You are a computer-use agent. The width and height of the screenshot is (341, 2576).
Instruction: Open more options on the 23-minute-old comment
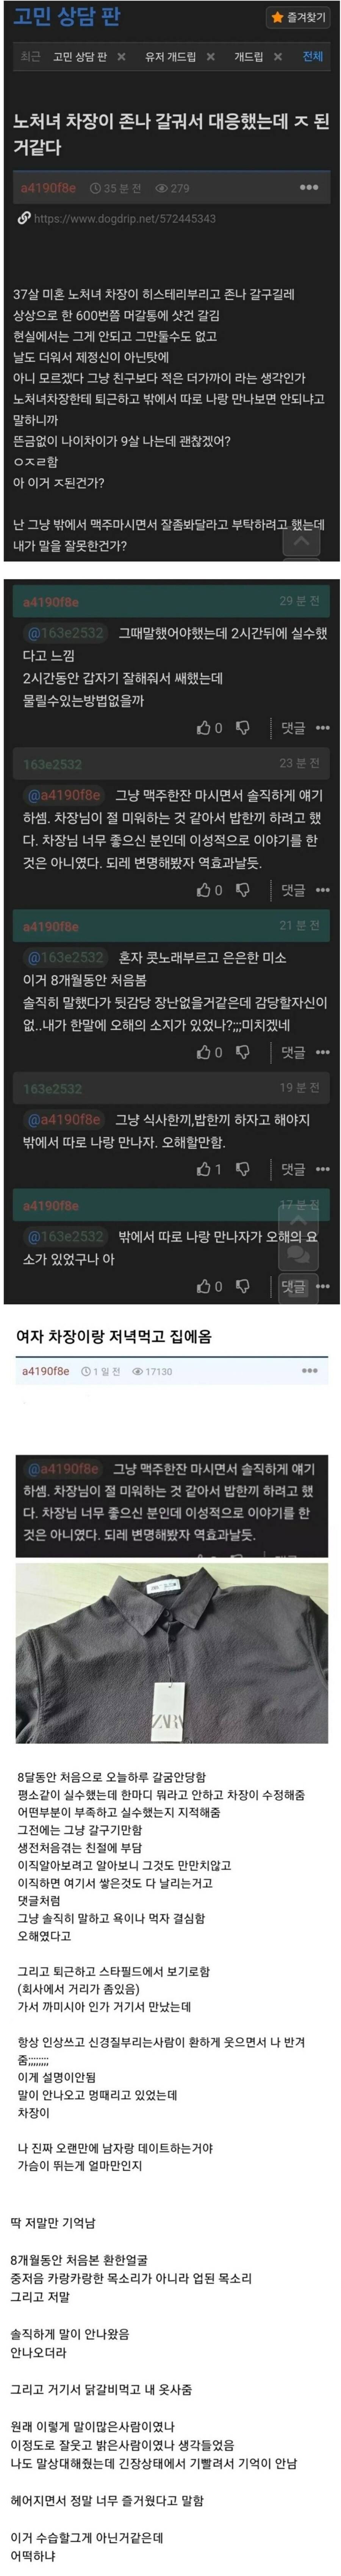coord(322,890)
